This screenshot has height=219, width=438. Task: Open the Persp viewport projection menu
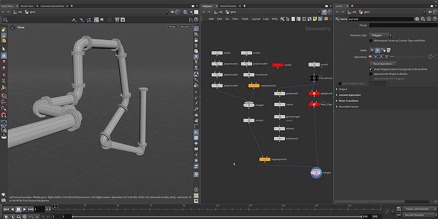point(173,27)
